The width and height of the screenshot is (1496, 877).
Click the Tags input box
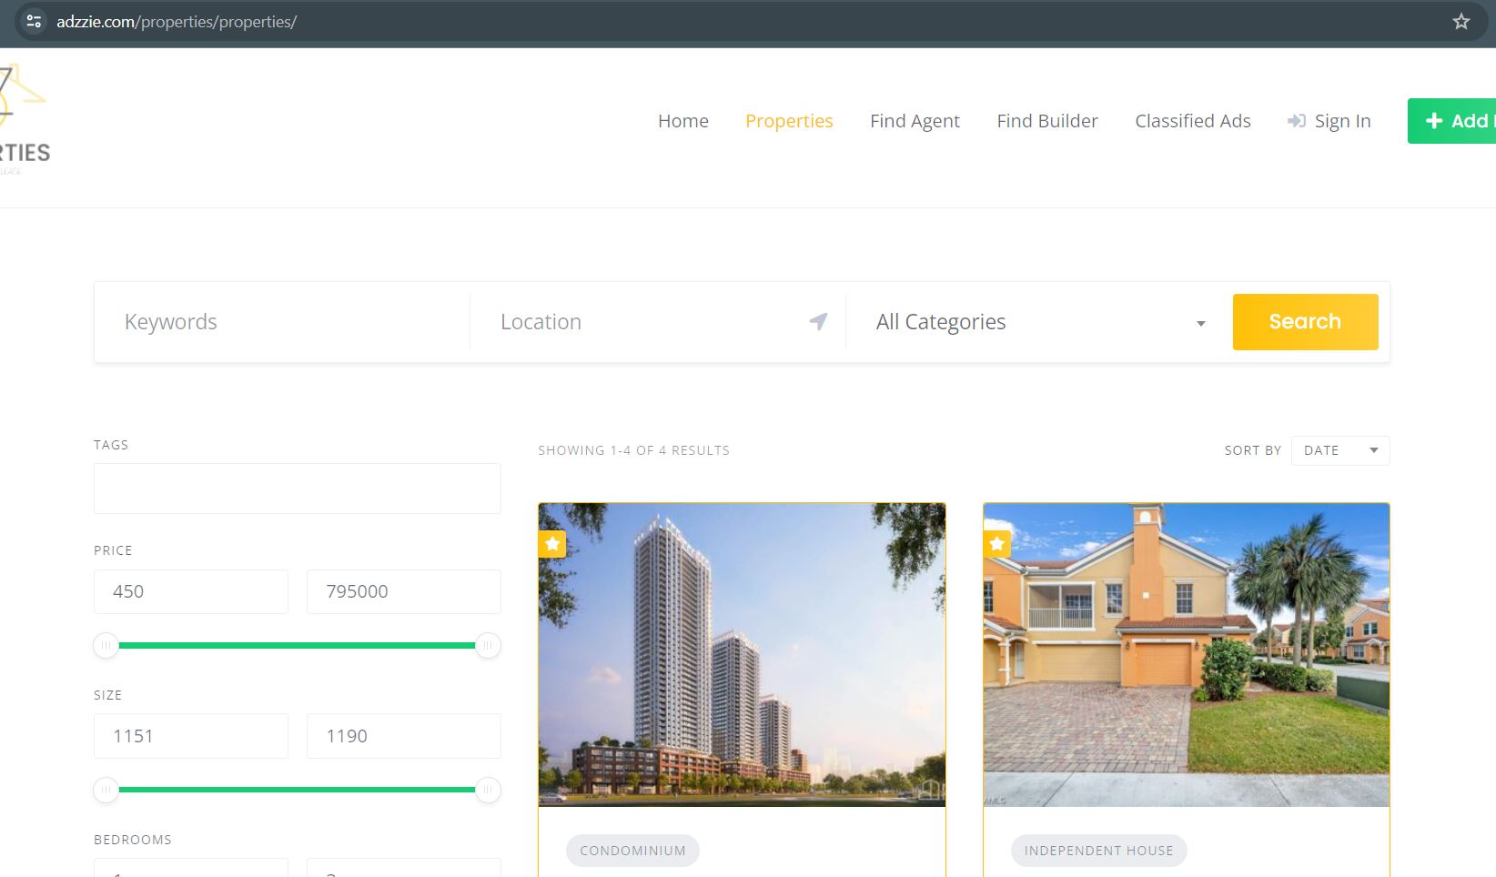click(297, 489)
